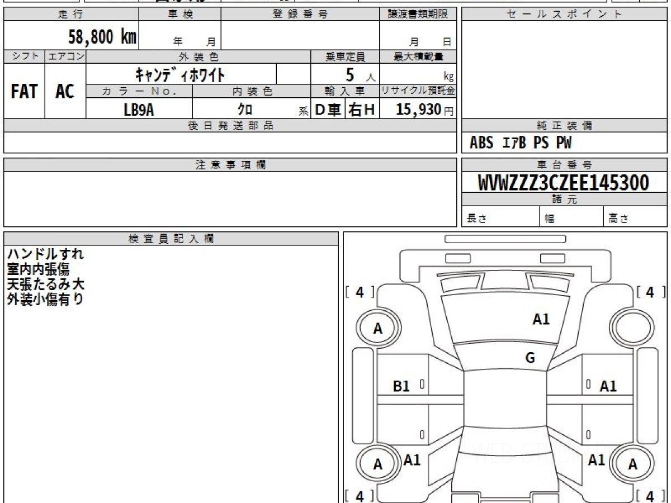This screenshot has height=503, width=671.
Task: Select the 走行 header cell
Action: (71, 15)
